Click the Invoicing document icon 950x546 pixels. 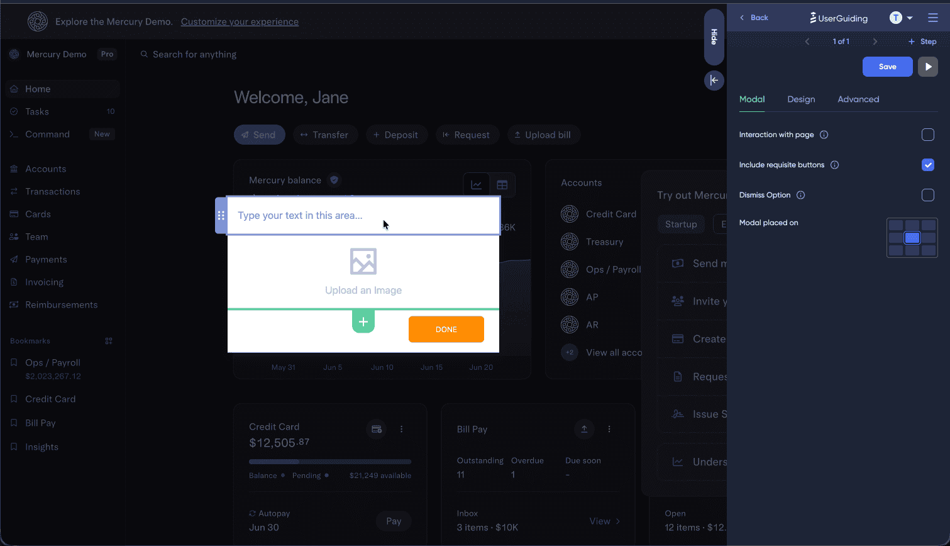[14, 282]
